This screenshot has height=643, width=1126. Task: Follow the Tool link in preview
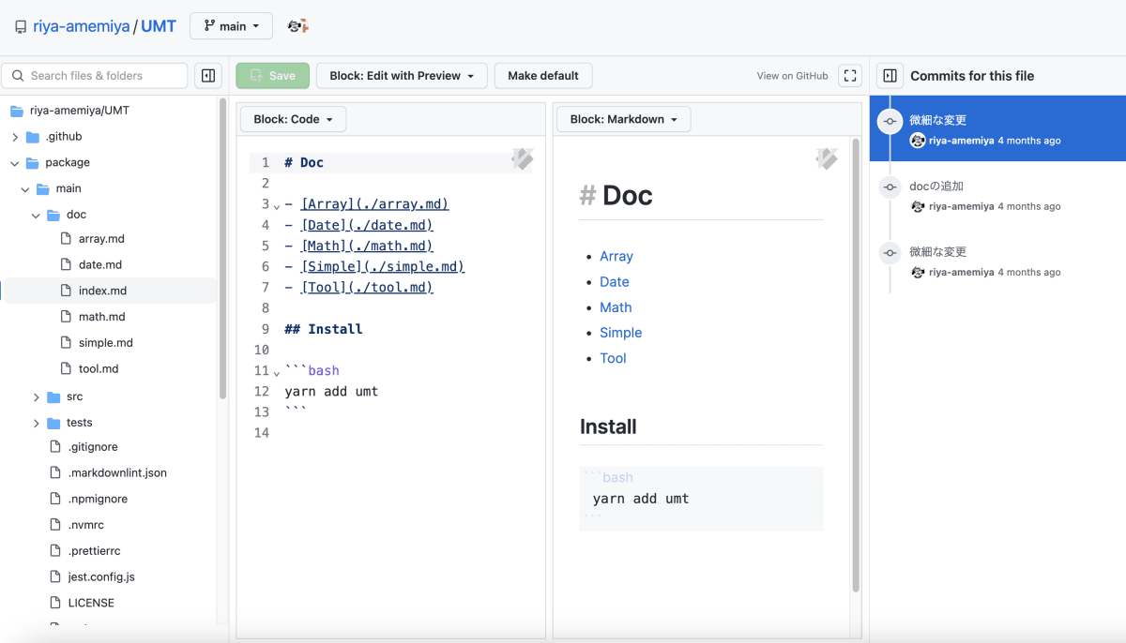tap(613, 357)
